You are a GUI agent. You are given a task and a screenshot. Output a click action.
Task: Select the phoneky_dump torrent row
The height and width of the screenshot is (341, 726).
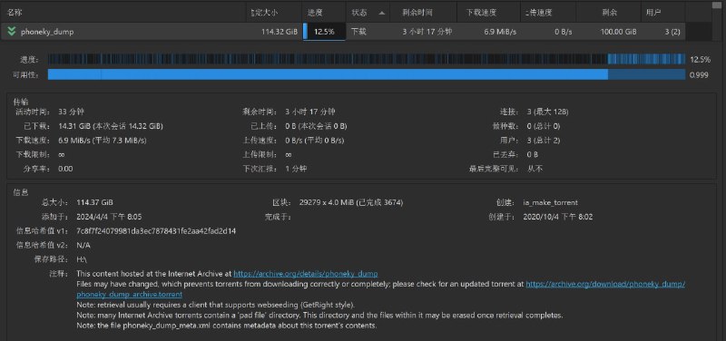coord(343,32)
